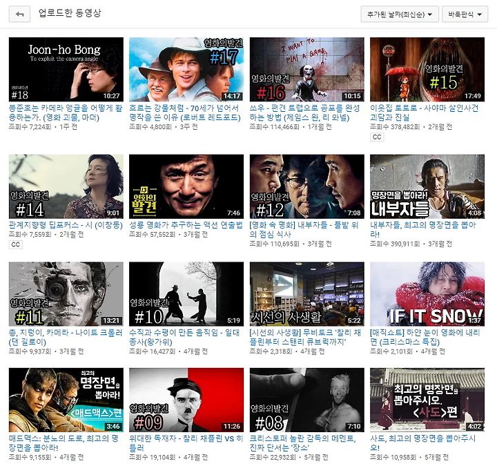497x466 pixels.
Task: Open the Jackie Chan #13 thumbnail
Action: click(x=186, y=186)
